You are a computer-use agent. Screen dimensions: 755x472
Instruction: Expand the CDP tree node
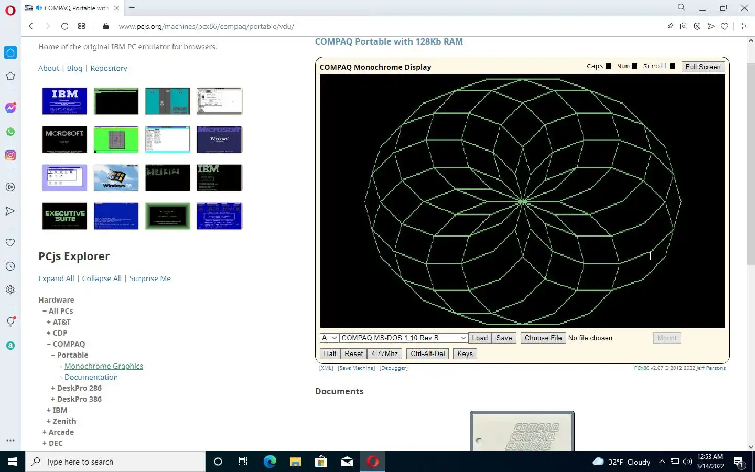point(49,333)
